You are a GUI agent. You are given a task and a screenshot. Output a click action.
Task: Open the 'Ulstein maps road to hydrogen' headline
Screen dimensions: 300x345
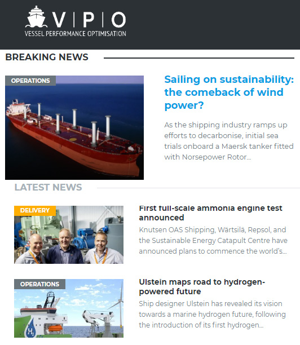tap(202, 286)
